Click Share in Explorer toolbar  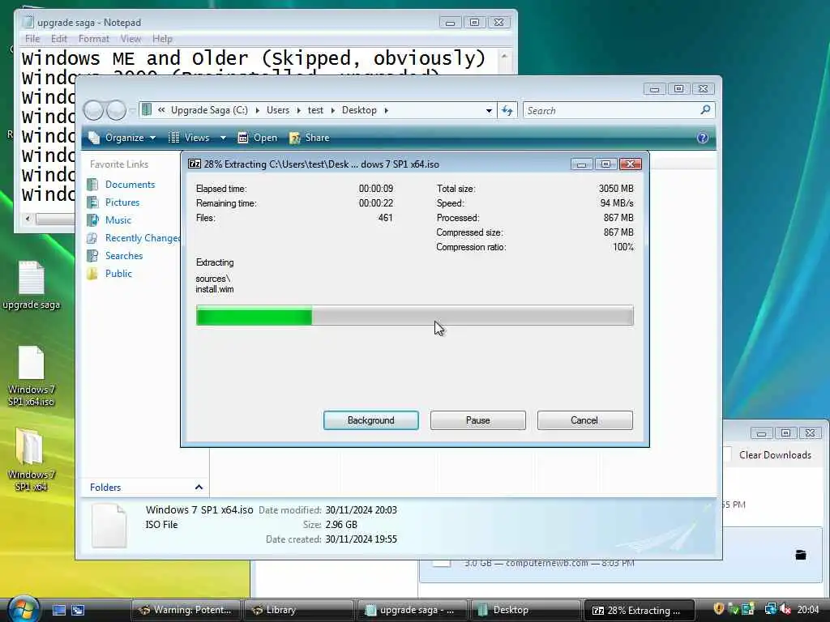[x=310, y=138]
